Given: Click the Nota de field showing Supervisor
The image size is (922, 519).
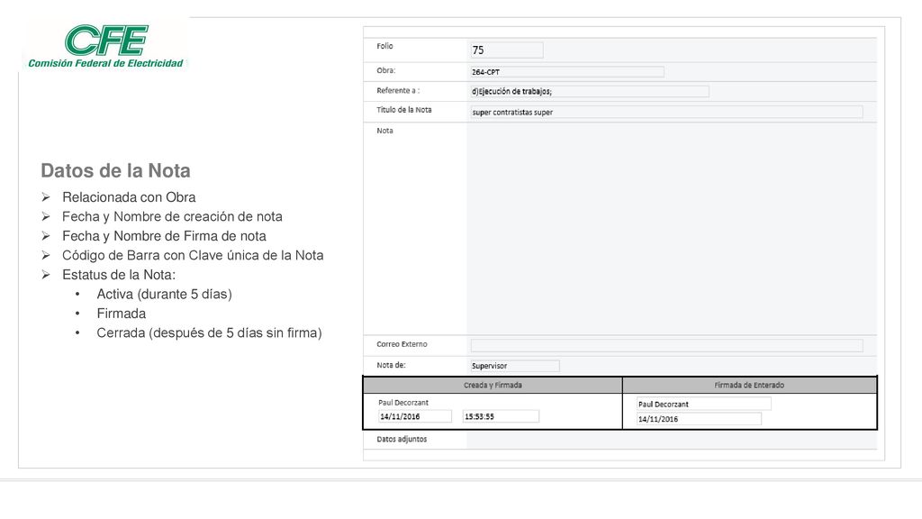Looking at the screenshot, I should pos(514,366).
